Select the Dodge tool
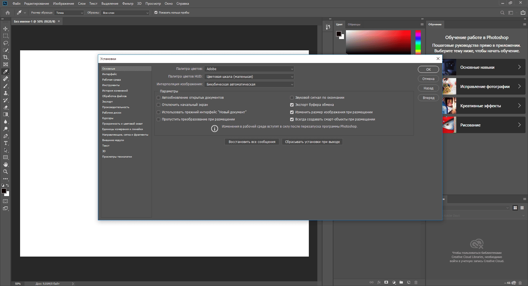Viewport: 528px width, 286px height. [5, 129]
